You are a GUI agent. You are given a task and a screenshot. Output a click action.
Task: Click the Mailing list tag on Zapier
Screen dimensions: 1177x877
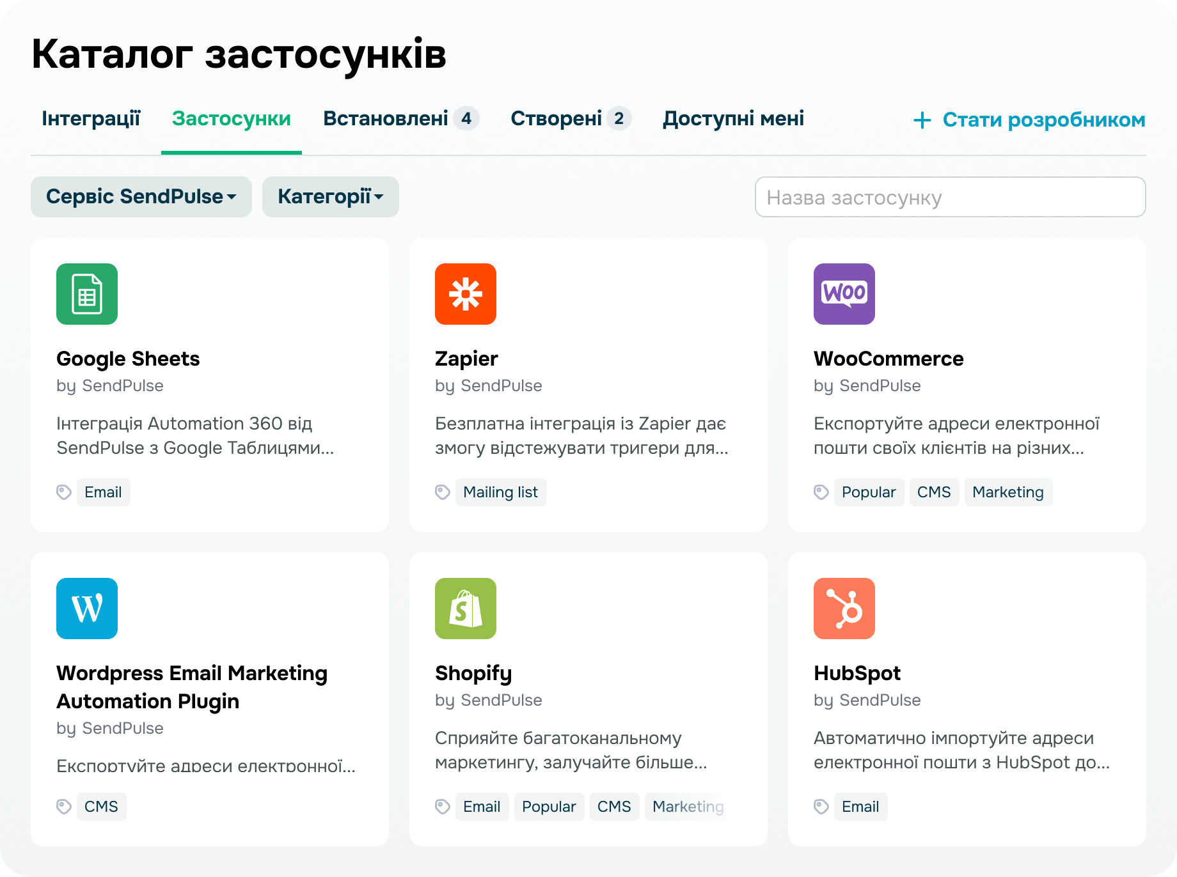point(500,492)
